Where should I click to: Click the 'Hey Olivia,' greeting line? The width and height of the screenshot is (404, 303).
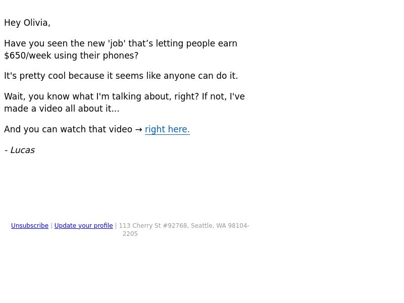pyautogui.click(x=27, y=23)
